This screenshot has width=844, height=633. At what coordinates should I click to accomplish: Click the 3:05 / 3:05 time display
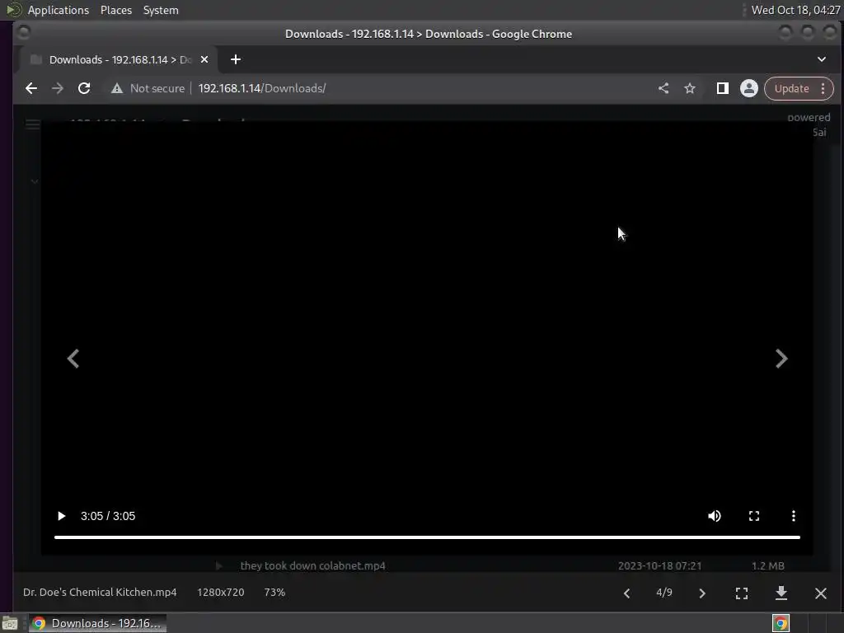108,516
